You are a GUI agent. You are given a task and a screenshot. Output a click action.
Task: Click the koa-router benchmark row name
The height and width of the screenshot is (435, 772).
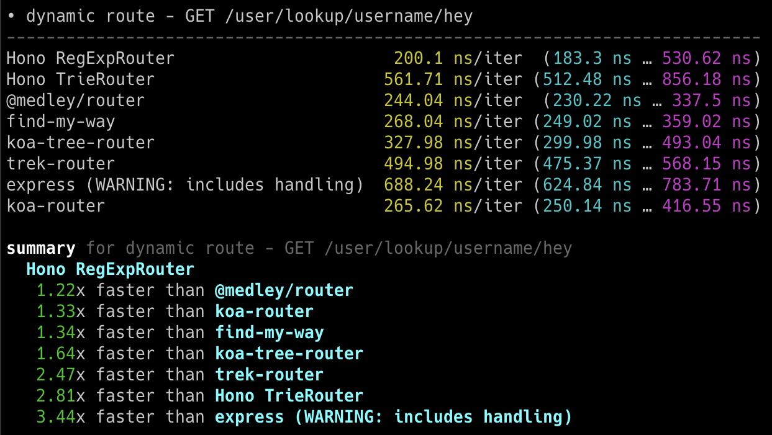pyautogui.click(x=55, y=206)
